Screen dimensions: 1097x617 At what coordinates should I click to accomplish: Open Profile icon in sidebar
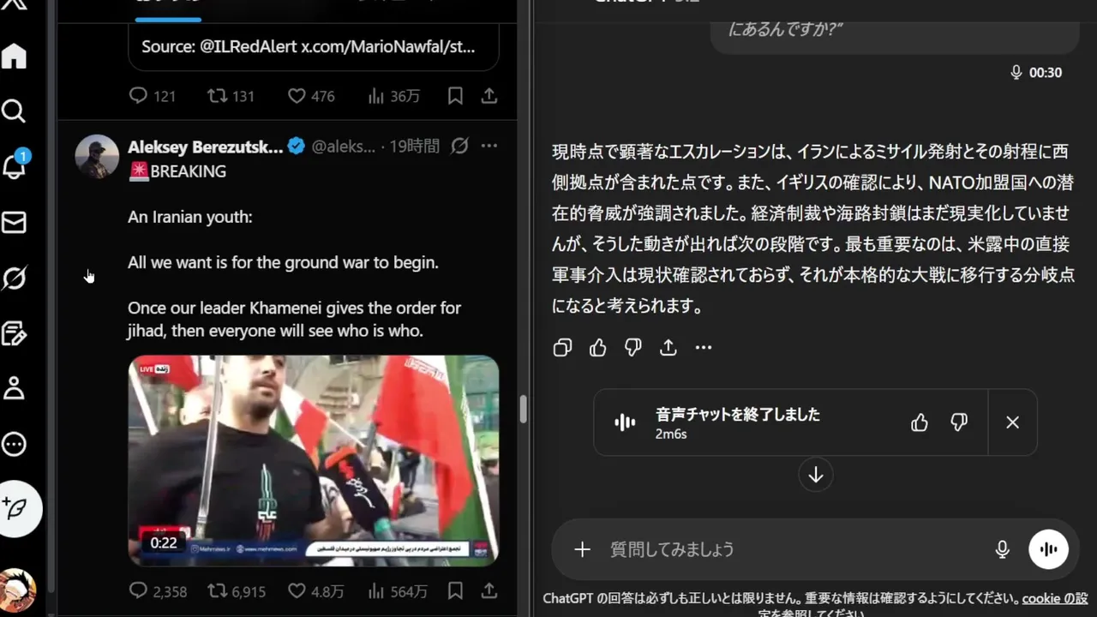(15, 388)
